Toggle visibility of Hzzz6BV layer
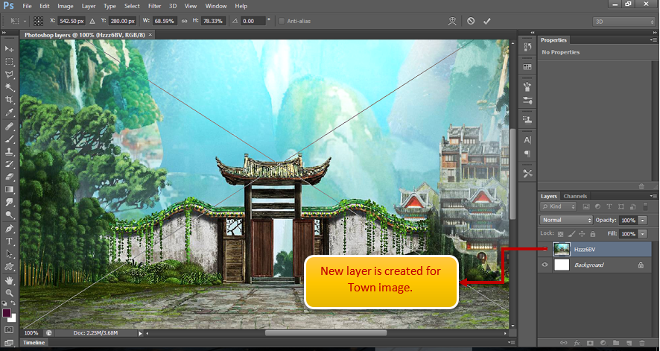This screenshot has width=660, height=351. pos(545,249)
